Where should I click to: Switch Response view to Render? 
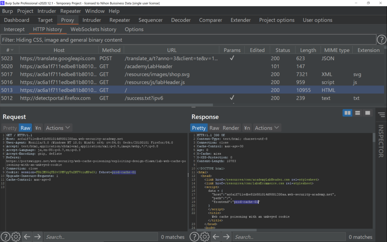[x=231, y=128]
